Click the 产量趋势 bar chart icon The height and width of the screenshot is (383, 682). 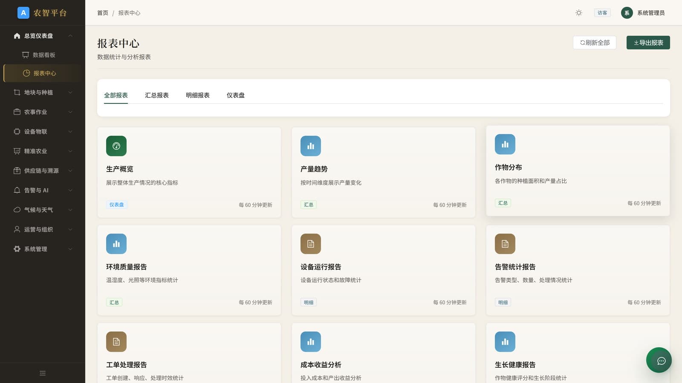tap(311, 146)
